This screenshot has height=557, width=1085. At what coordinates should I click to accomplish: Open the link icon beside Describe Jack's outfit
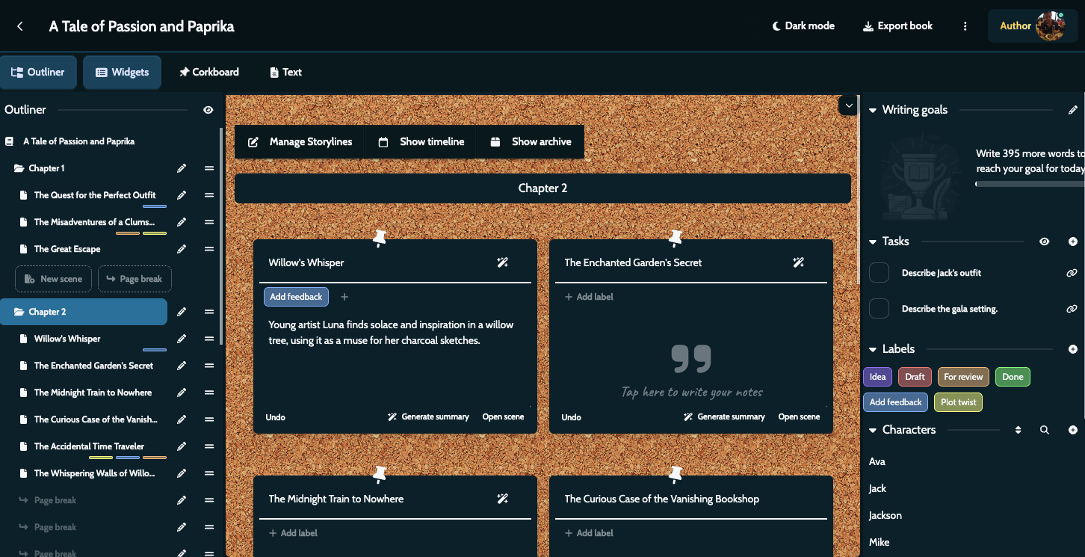click(x=1072, y=272)
